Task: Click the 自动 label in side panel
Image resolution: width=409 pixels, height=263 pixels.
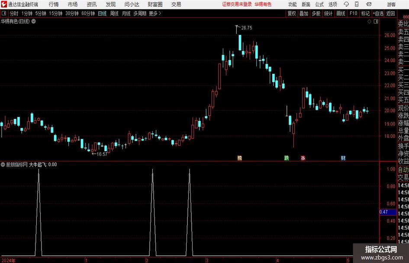Action: (403, 170)
